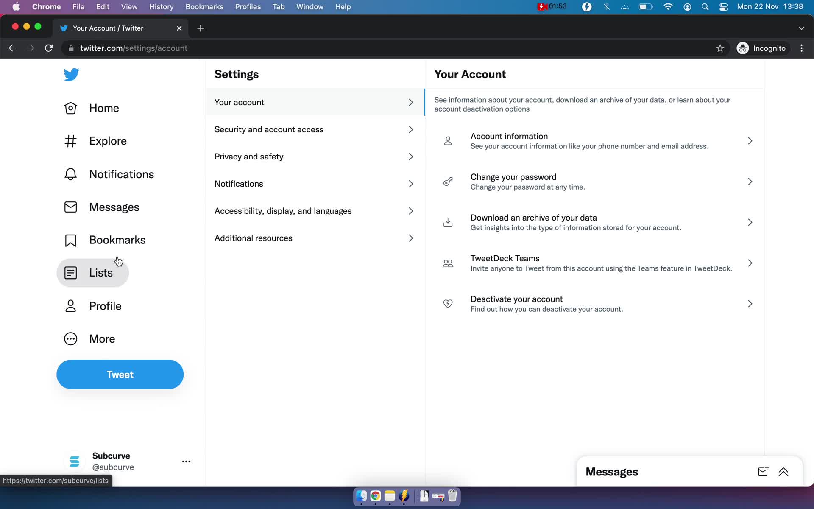Open Spotlight search in menu bar
This screenshot has height=509, width=814.
coord(705,7)
